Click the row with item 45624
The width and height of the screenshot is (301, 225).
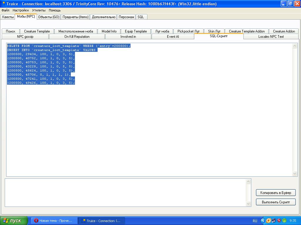point(41,71)
